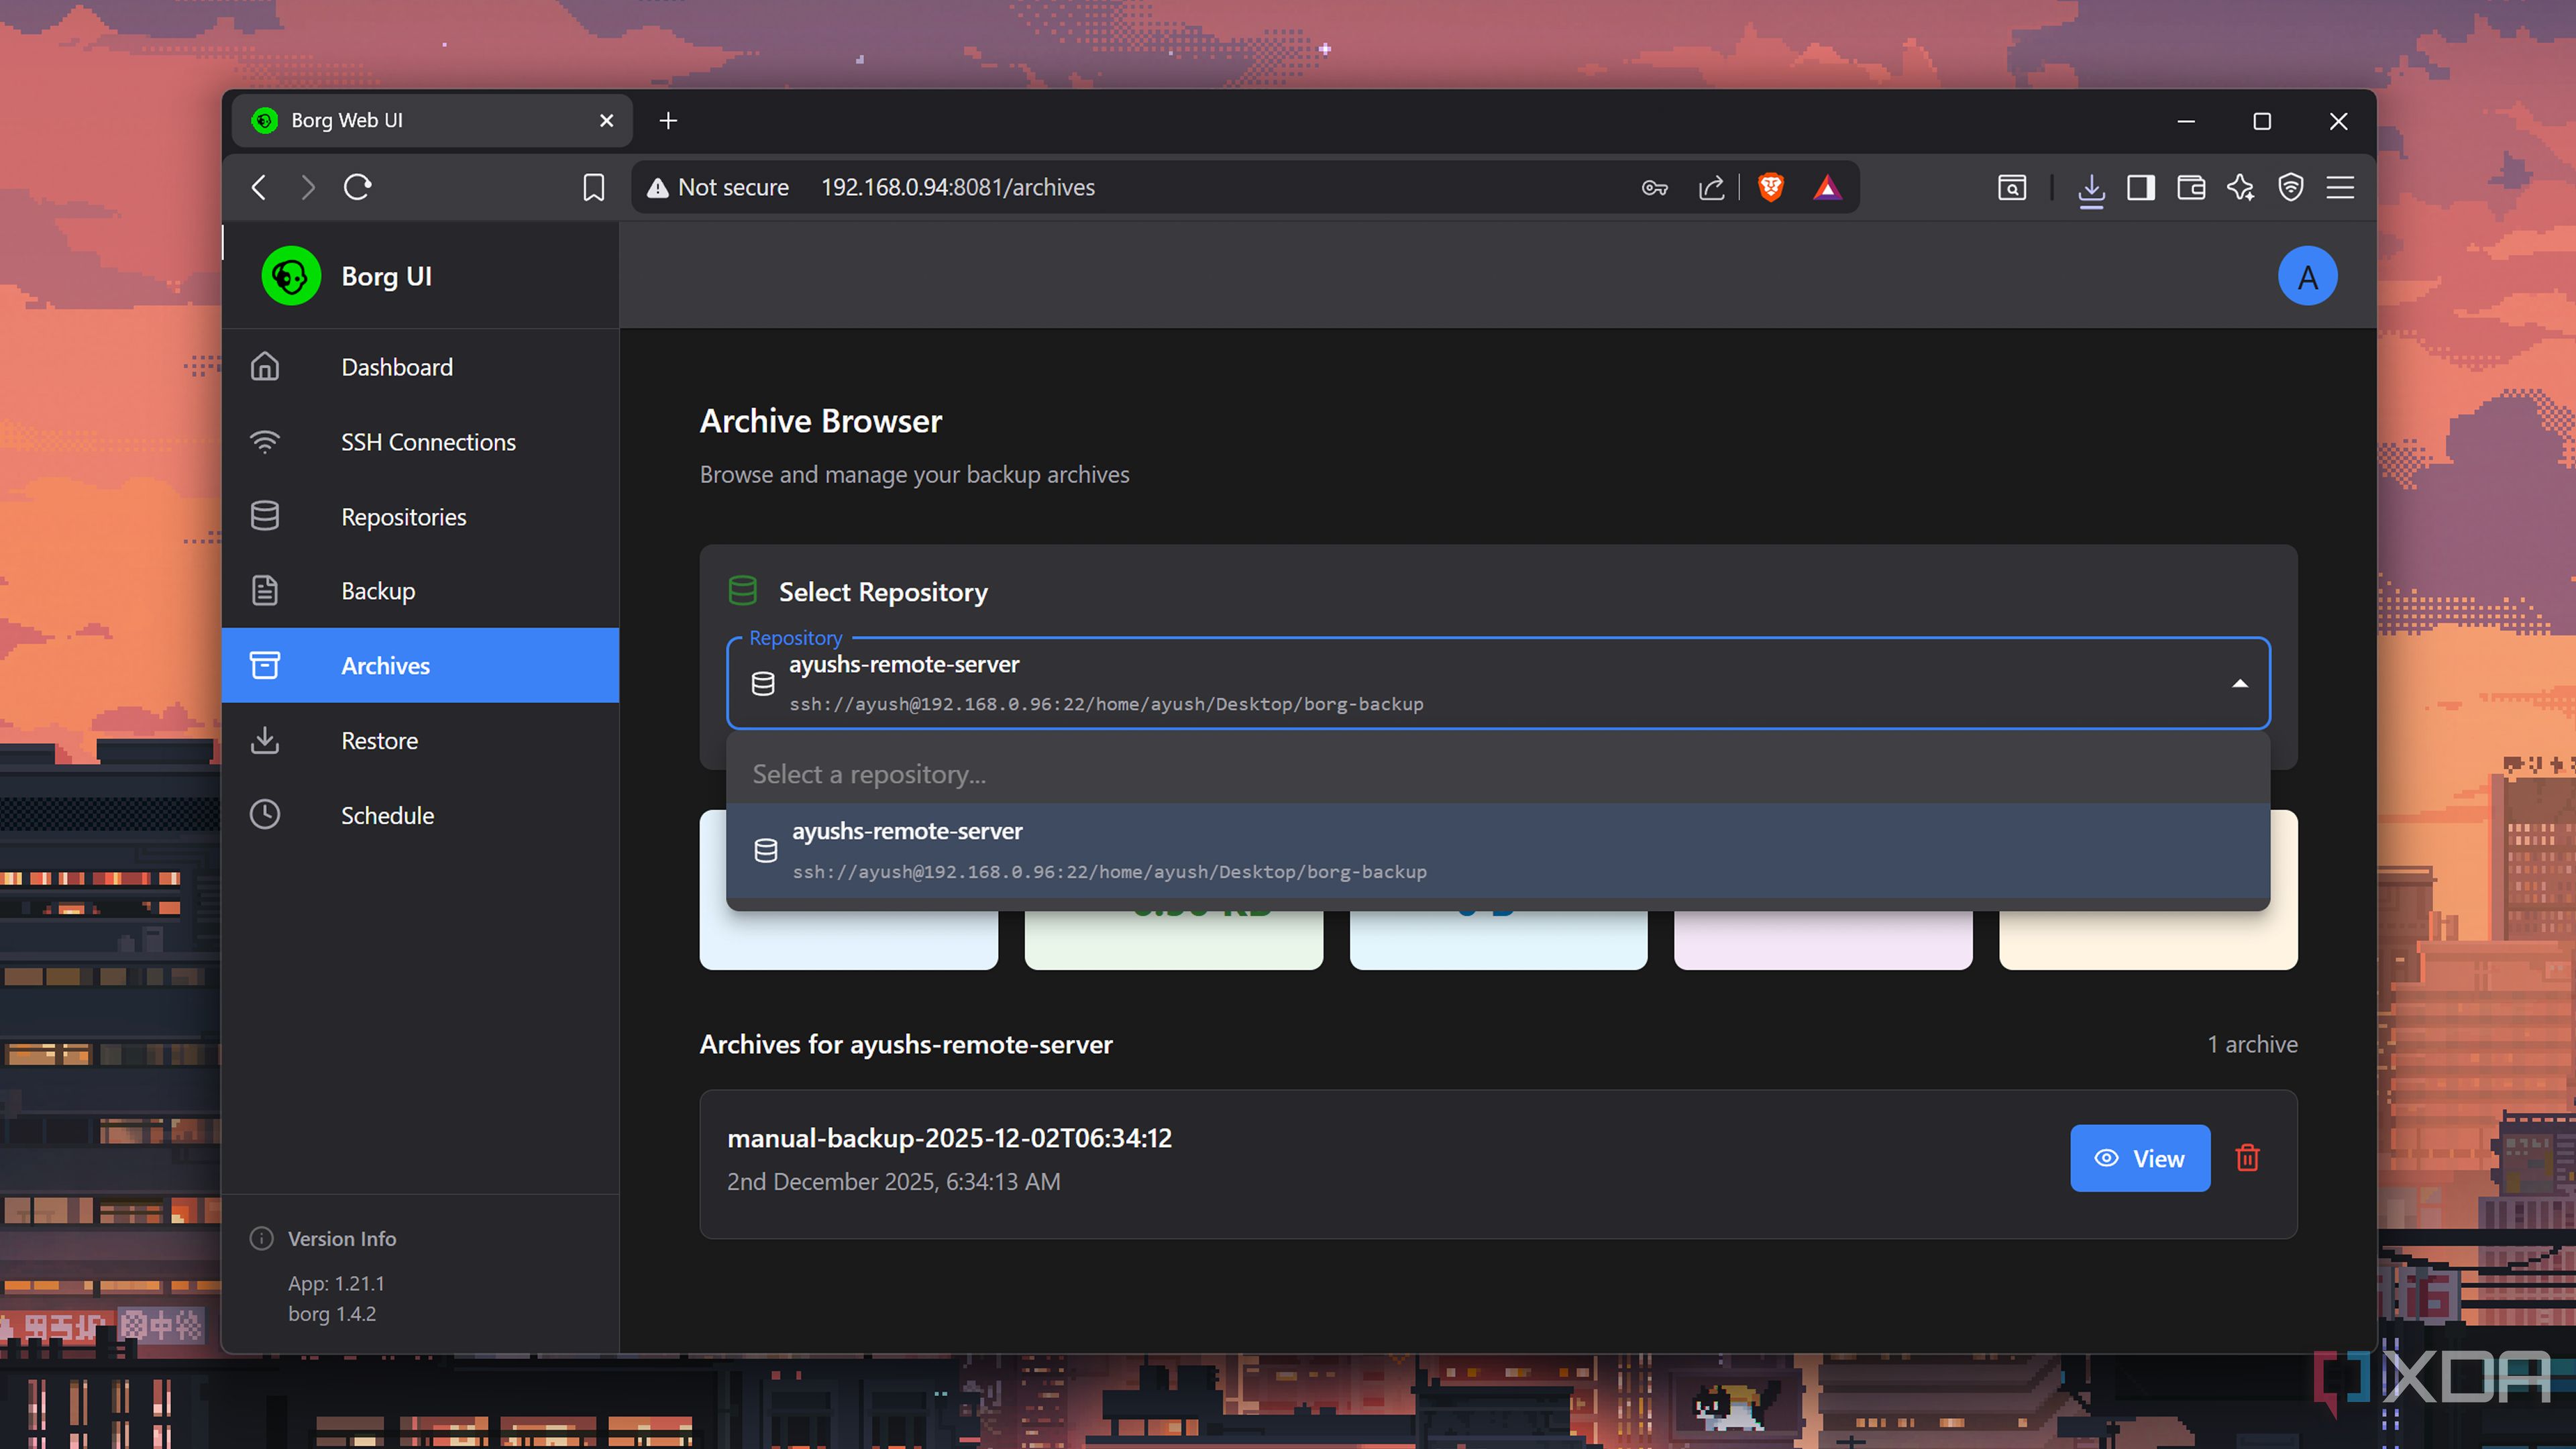Click the Borg UI green logo
Screen dimensions: 2576x1449
(291, 276)
